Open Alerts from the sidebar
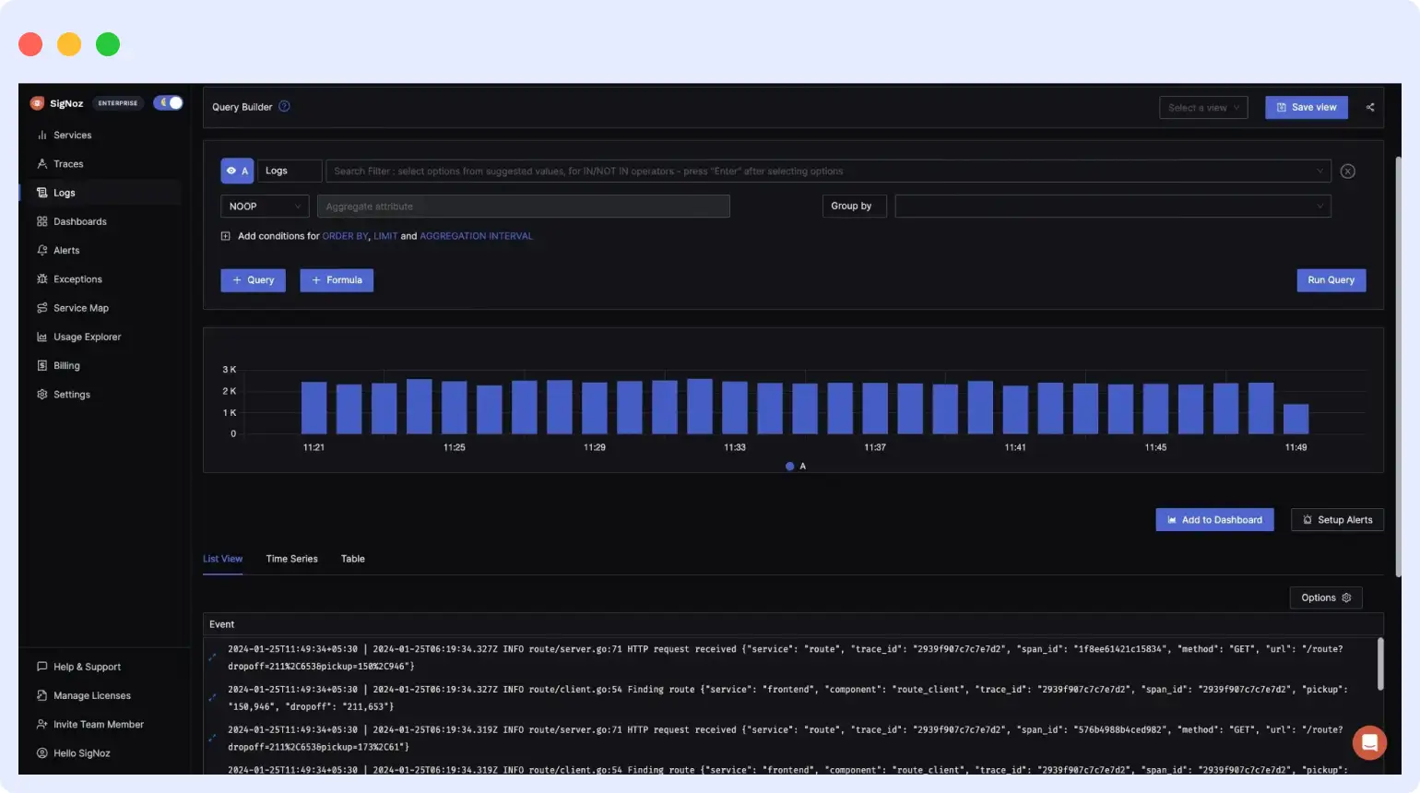The image size is (1420, 793). 66,251
